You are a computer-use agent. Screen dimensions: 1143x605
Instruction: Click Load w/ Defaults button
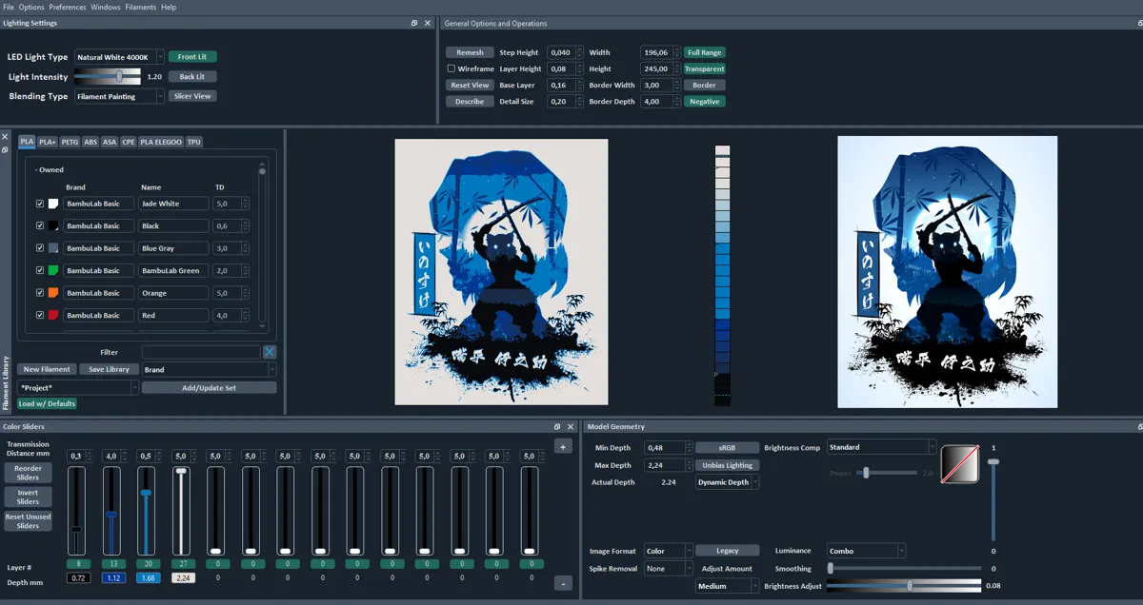(x=47, y=403)
